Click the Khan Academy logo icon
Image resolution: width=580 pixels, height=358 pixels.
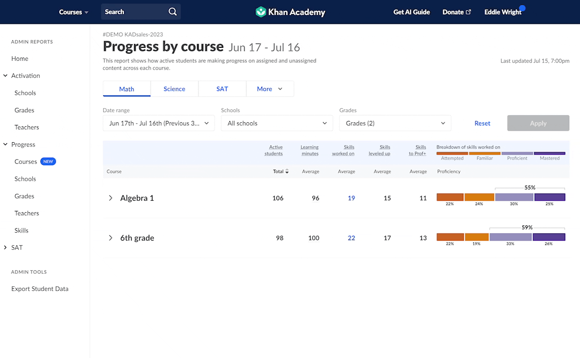pyautogui.click(x=261, y=12)
